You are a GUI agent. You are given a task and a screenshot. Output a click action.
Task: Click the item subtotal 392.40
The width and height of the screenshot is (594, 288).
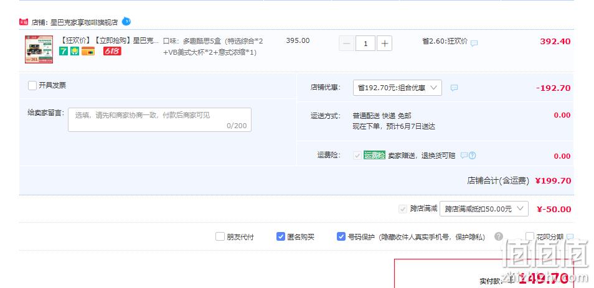(555, 42)
